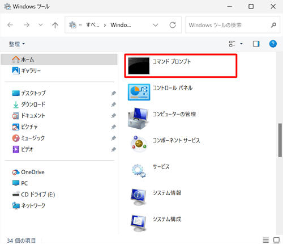Open the Control Panel (コントロール パネル) icon
Screen dimensions: 283x244
click(139, 92)
